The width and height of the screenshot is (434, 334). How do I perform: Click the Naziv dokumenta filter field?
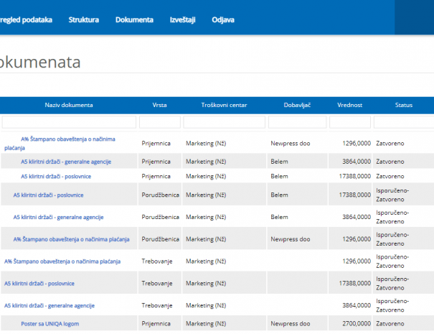point(69,122)
